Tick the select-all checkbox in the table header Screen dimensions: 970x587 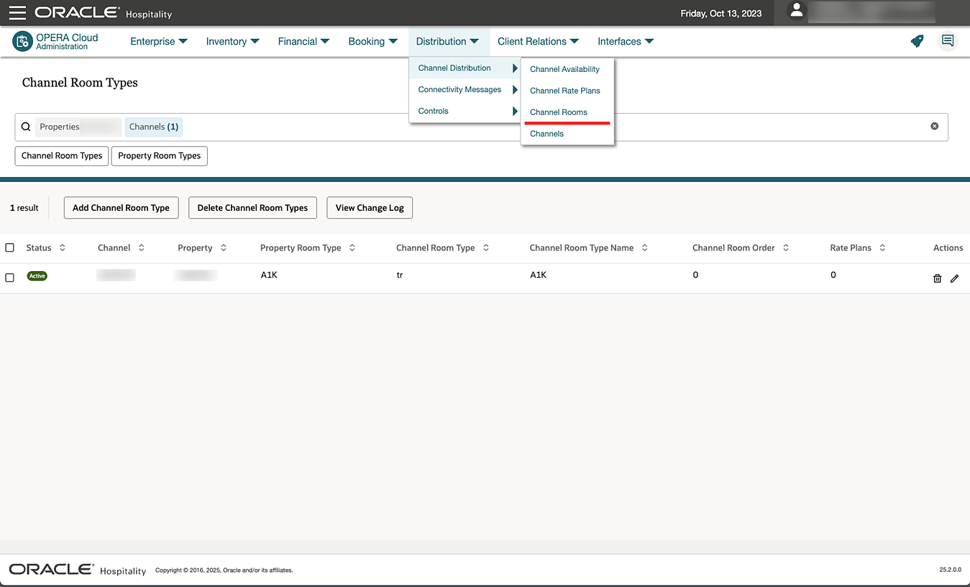click(9, 247)
